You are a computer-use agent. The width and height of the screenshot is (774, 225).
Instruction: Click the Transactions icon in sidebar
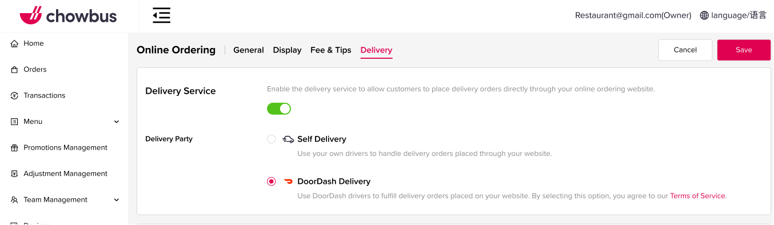[15, 95]
